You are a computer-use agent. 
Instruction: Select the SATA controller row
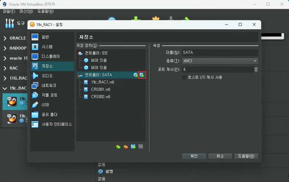pyautogui.click(x=111, y=75)
